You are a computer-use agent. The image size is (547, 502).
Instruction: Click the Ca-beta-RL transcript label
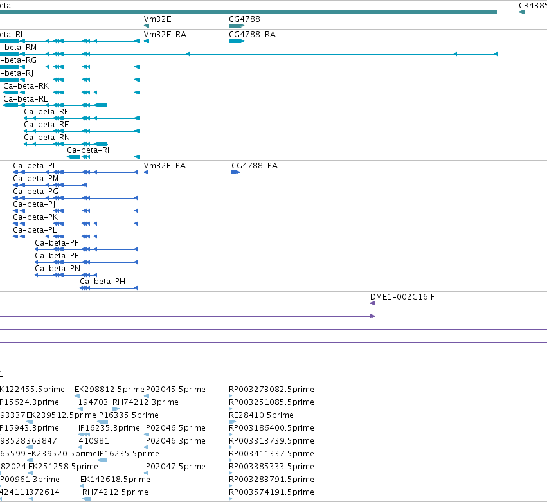26,99
